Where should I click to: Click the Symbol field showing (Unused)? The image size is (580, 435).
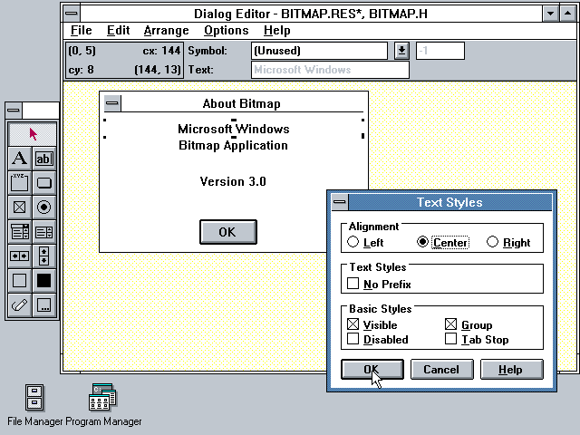click(319, 51)
